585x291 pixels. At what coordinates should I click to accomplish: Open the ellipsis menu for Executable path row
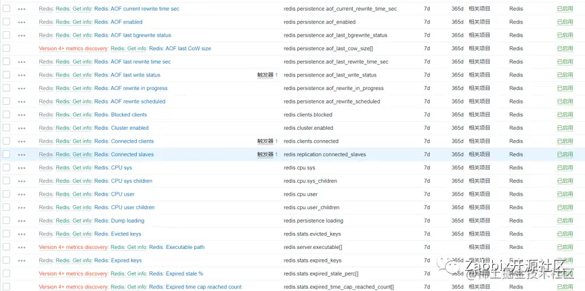(22, 248)
